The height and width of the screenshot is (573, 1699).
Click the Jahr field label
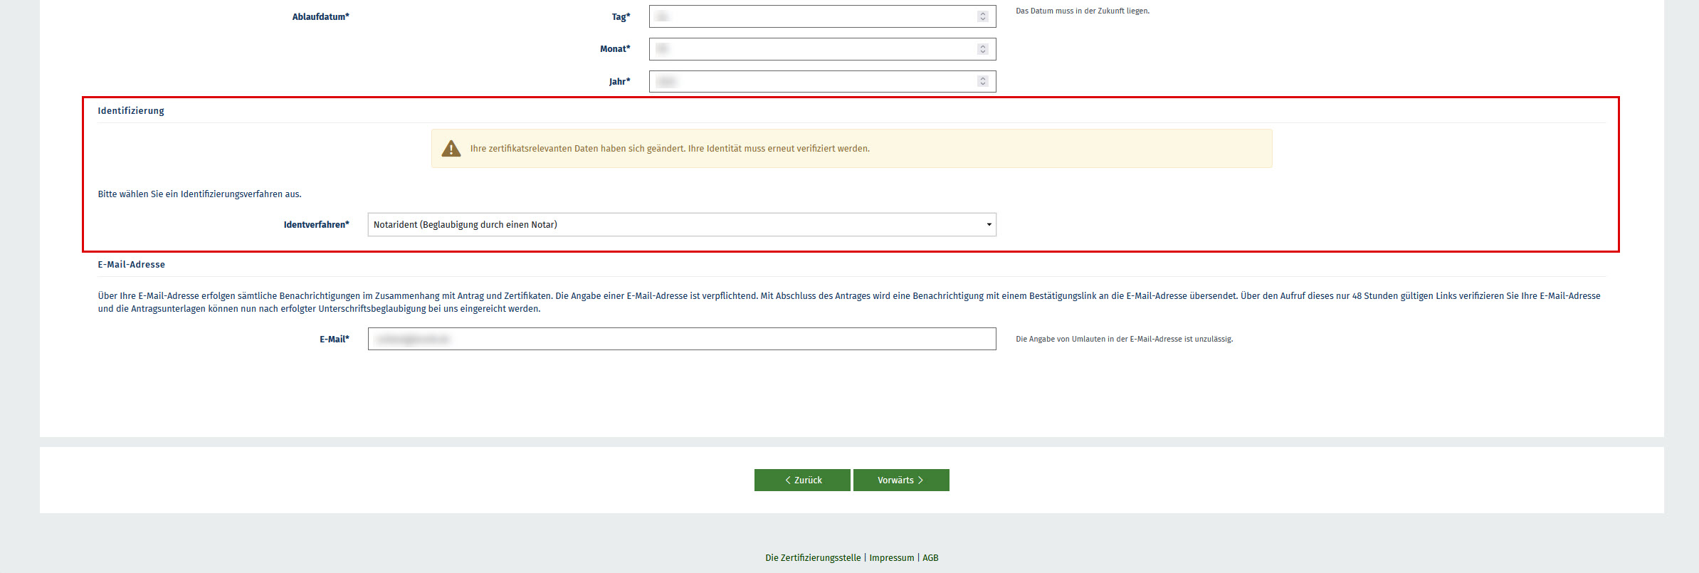pyautogui.click(x=619, y=82)
